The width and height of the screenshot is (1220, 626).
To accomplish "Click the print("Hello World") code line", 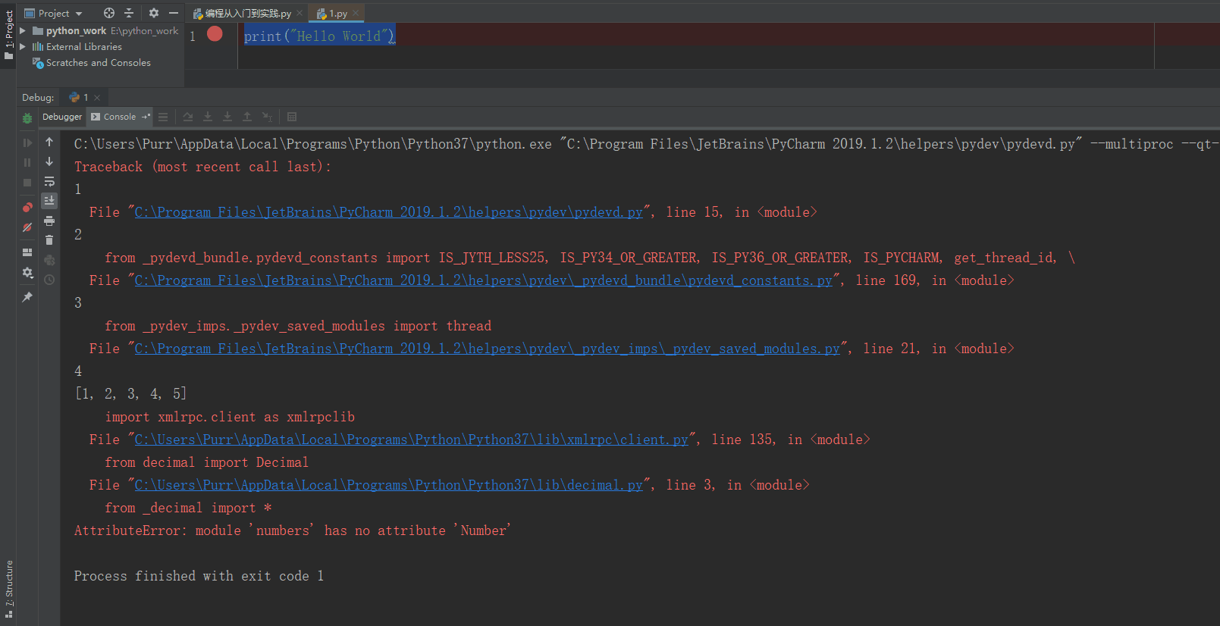I will click(319, 36).
